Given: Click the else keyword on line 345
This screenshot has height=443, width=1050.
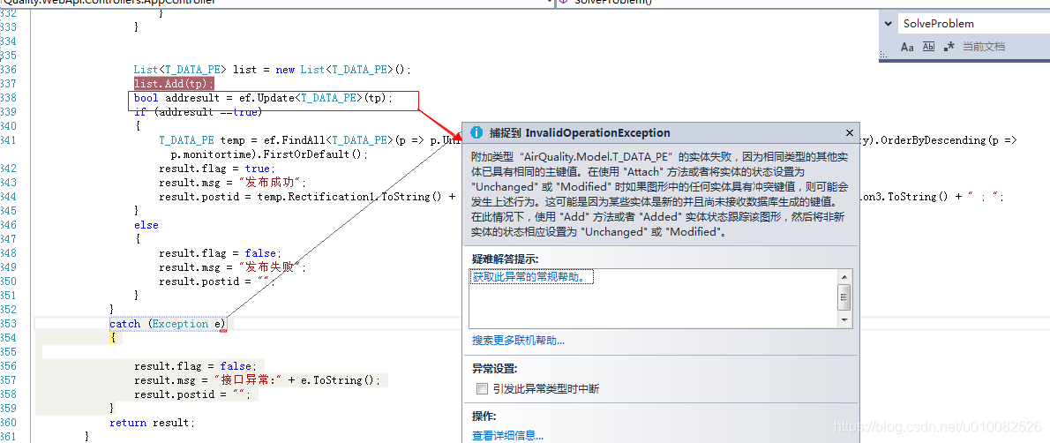Looking at the screenshot, I should (x=146, y=225).
